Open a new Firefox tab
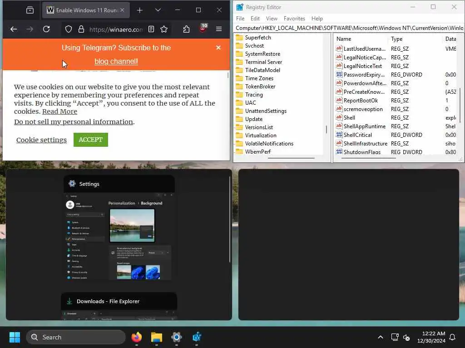This screenshot has width=465, height=348. [x=140, y=10]
